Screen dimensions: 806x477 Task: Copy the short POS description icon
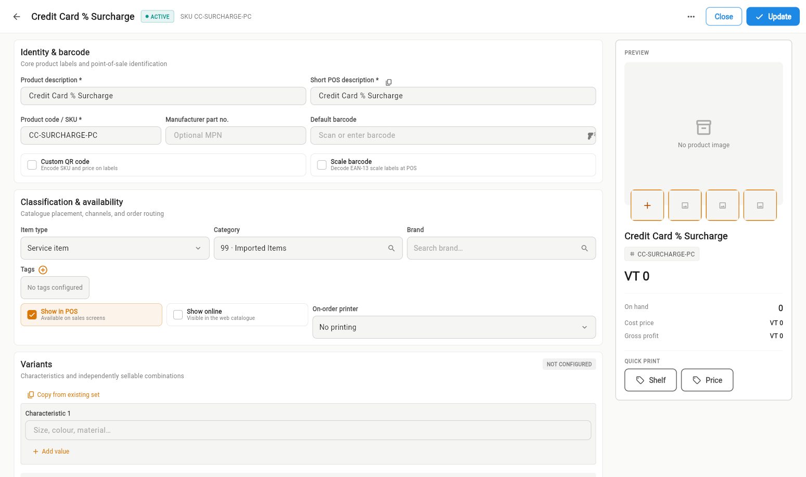389,82
